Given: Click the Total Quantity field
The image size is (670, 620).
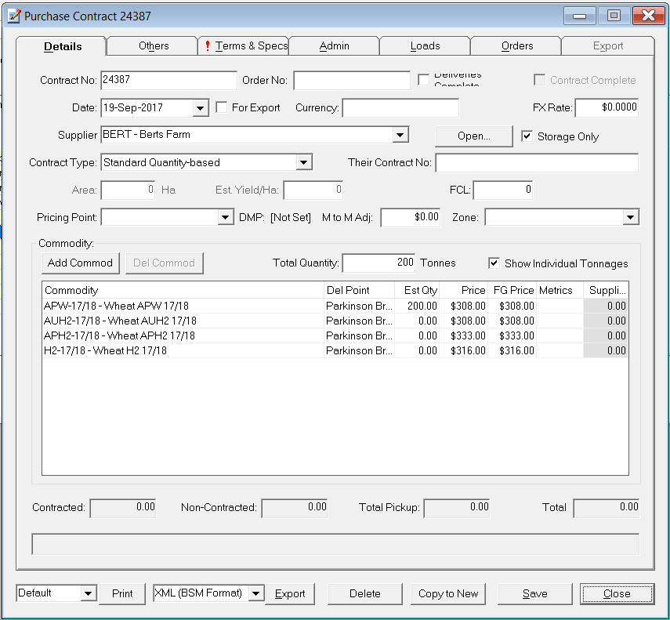Looking at the screenshot, I should click(378, 263).
